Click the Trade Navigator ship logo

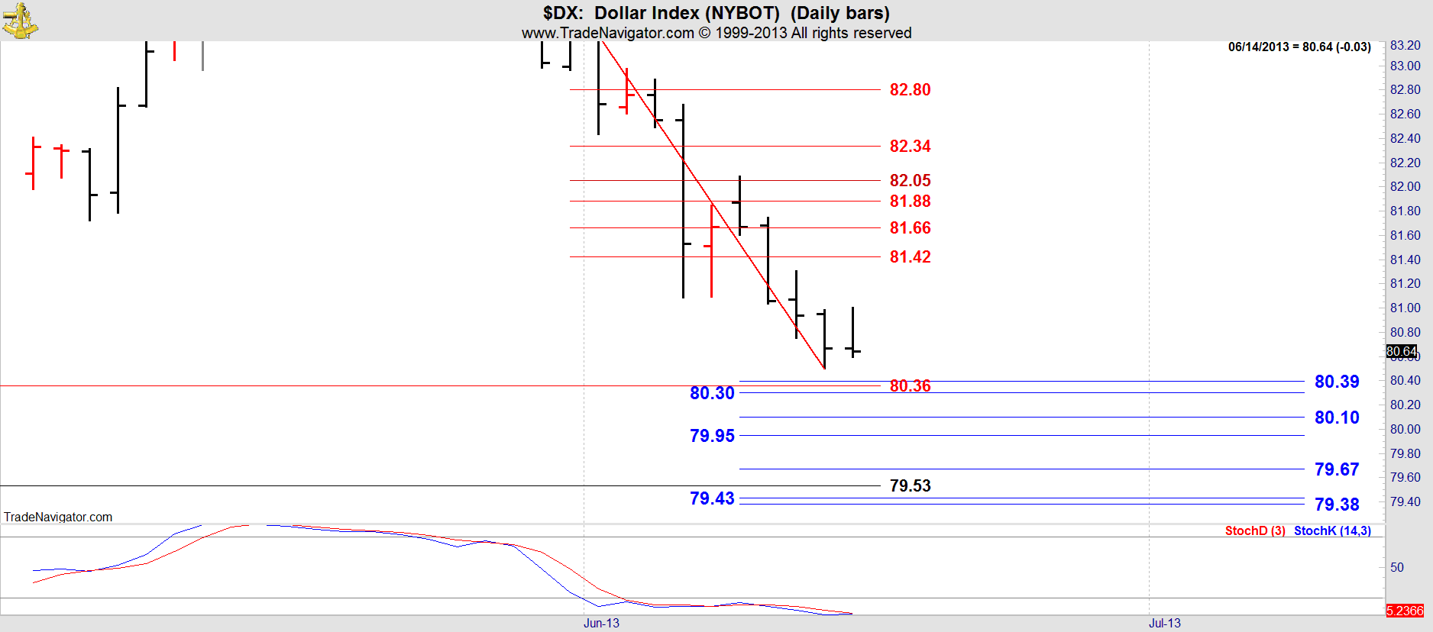[x=20, y=21]
